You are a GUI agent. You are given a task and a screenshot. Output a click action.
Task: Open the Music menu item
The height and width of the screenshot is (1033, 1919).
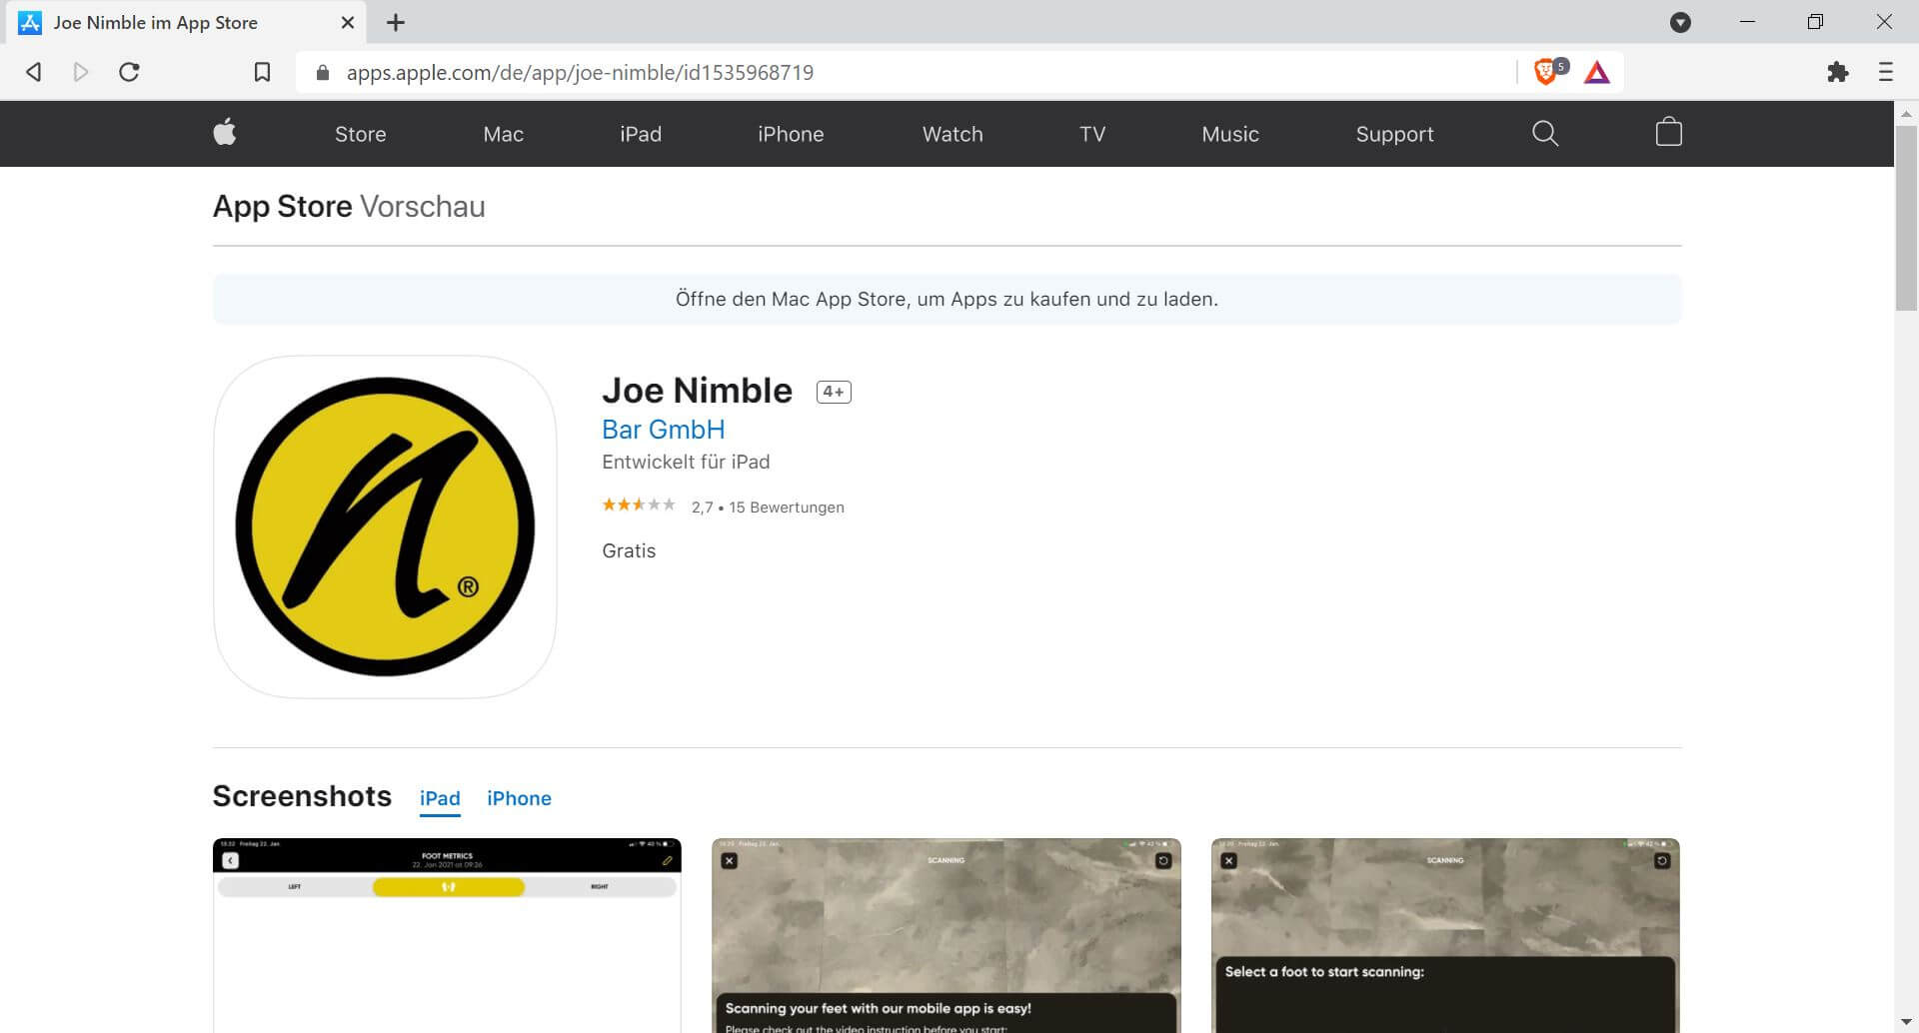coord(1230,134)
